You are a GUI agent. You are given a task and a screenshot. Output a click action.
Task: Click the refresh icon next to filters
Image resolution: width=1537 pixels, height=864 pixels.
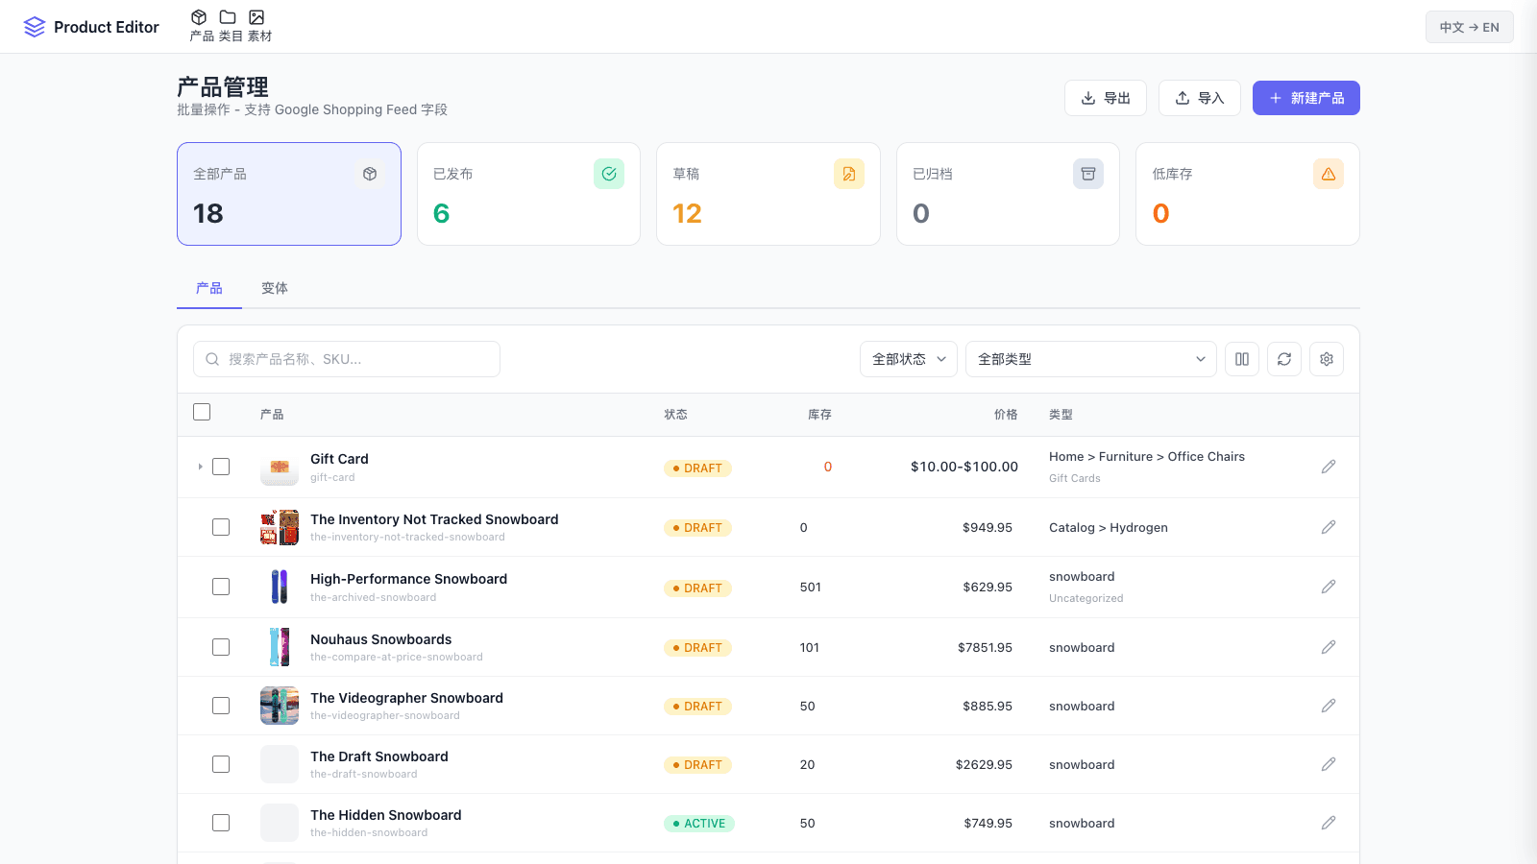tap(1284, 359)
